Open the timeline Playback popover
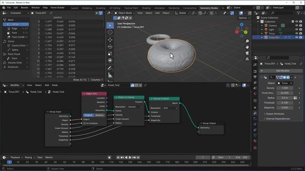 point(16,157)
